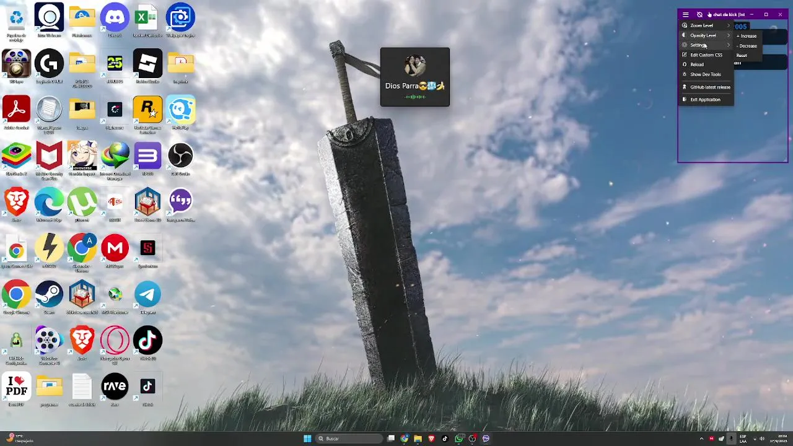Open the Roblox Studio desktop shortcut
This screenshot has width=793, height=446.
[147, 67]
